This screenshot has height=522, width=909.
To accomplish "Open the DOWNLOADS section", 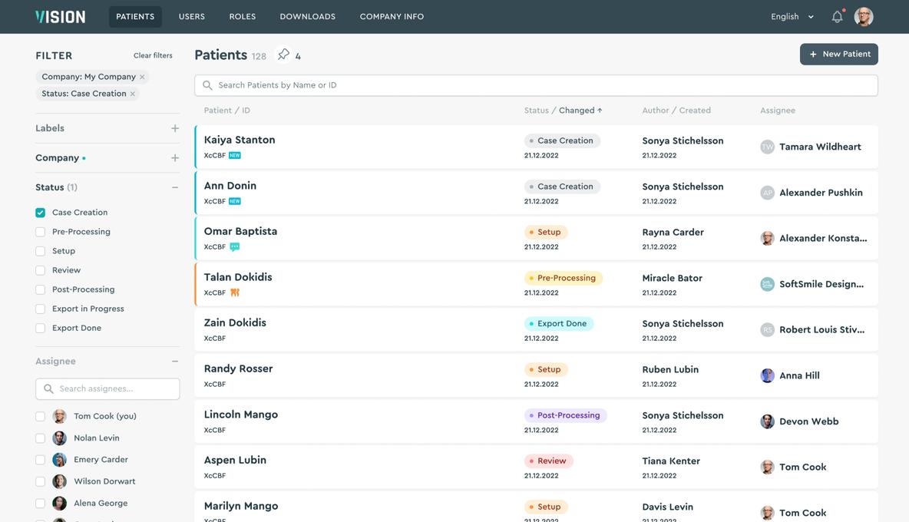I will click(307, 15).
